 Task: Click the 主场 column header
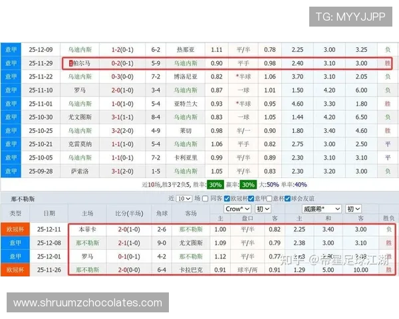(87, 213)
